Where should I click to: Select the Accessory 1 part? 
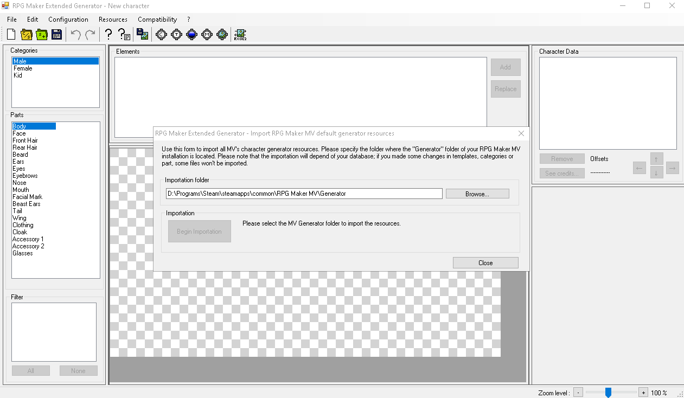tap(28, 239)
